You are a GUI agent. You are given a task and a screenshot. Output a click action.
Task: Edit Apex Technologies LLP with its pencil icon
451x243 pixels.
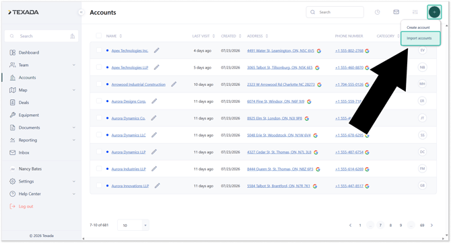point(156,67)
